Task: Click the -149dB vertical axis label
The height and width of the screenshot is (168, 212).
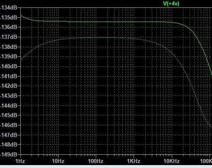Action: 9,154
